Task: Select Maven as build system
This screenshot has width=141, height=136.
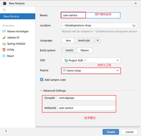Action: [x=85, y=50]
